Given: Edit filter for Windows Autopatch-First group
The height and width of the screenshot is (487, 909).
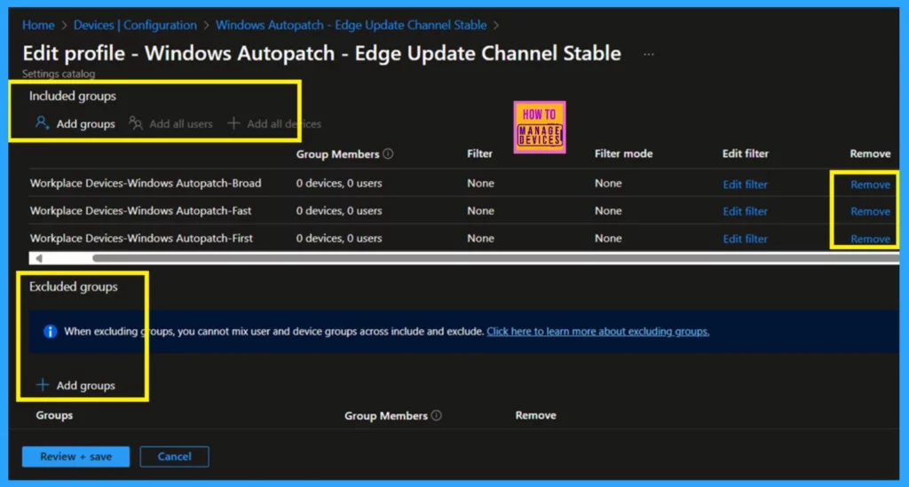Looking at the screenshot, I should coord(745,239).
